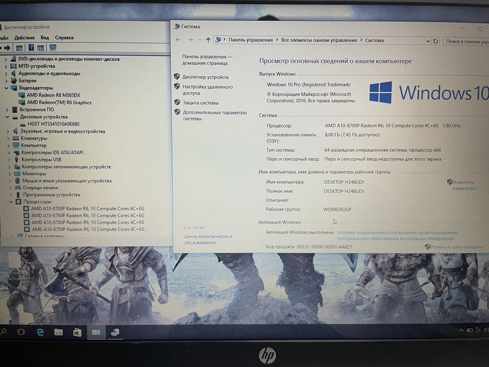Screen dimensions: 489x367
Task: Launch Microsoft Edge from the taskbar
Action: coord(40,332)
